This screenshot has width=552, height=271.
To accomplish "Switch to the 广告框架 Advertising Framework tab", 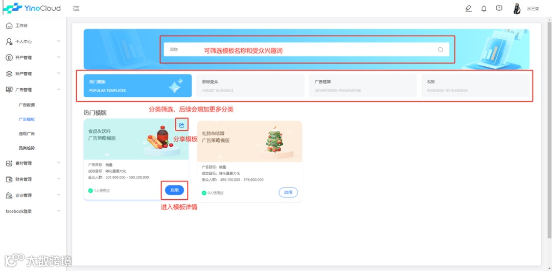I will point(363,86).
